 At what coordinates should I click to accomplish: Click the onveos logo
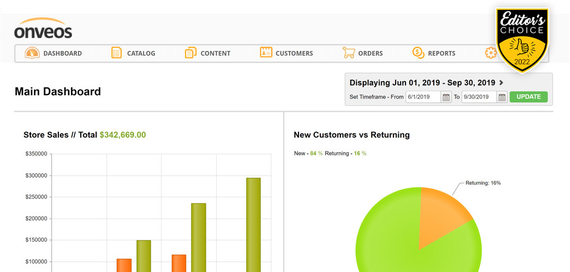click(x=43, y=28)
